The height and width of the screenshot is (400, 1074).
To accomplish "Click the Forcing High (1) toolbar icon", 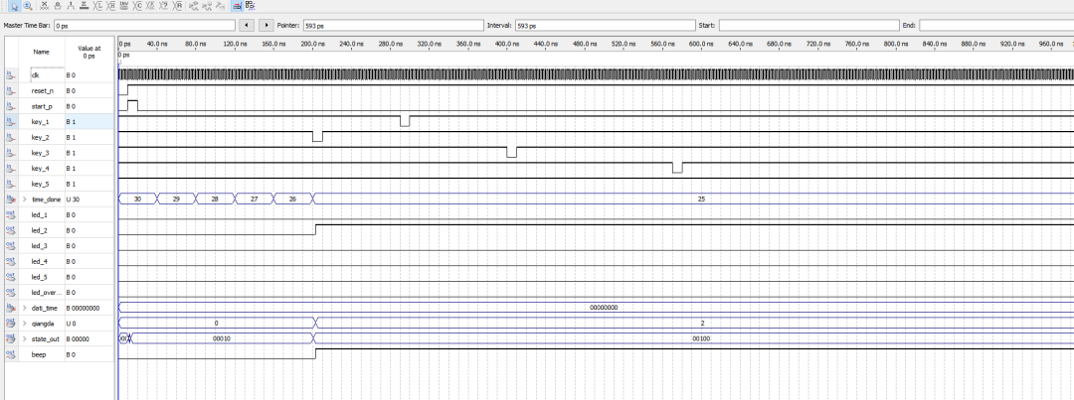I will click(71, 5).
